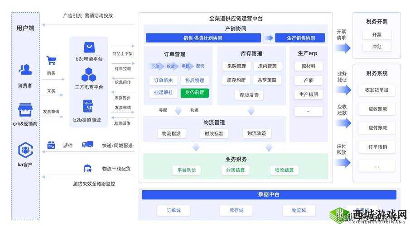Open the 采购管理 box
The image size is (410, 226).
(236, 66)
